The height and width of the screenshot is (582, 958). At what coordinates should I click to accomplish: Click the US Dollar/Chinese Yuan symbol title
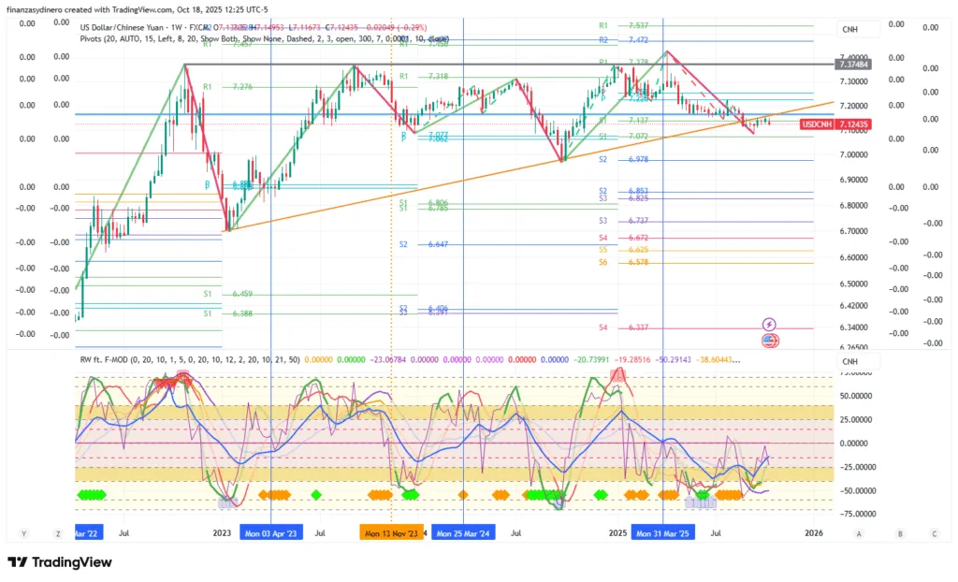pos(129,28)
